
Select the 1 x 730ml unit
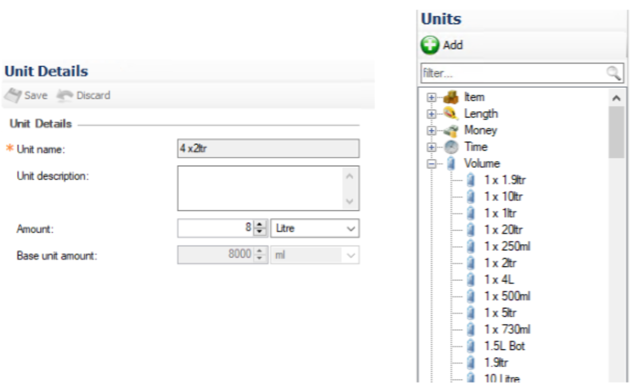coord(506,329)
